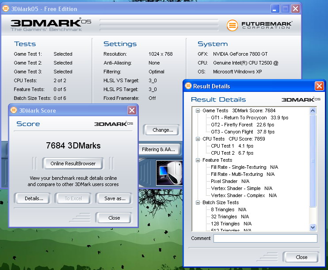Click Batch Size Tests '0 of 6' value
Screen dimensions: 328x270
coord(60,98)
